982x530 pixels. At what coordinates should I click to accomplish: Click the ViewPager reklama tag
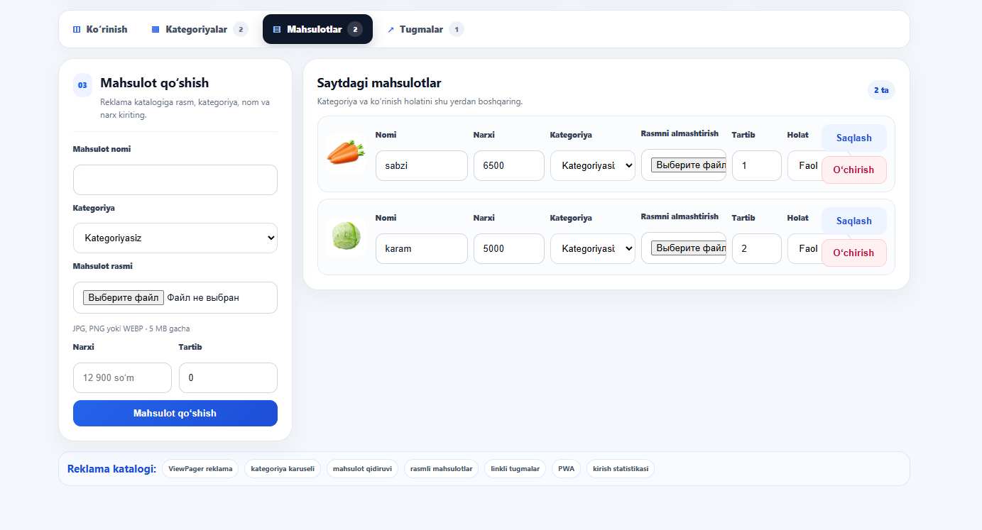click(x=200, y=469)
